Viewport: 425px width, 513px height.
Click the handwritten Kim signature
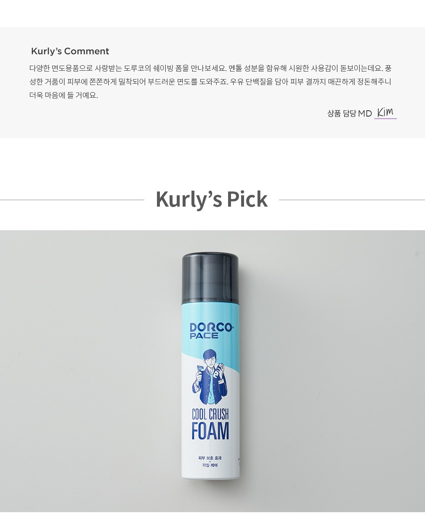point(385,112)
